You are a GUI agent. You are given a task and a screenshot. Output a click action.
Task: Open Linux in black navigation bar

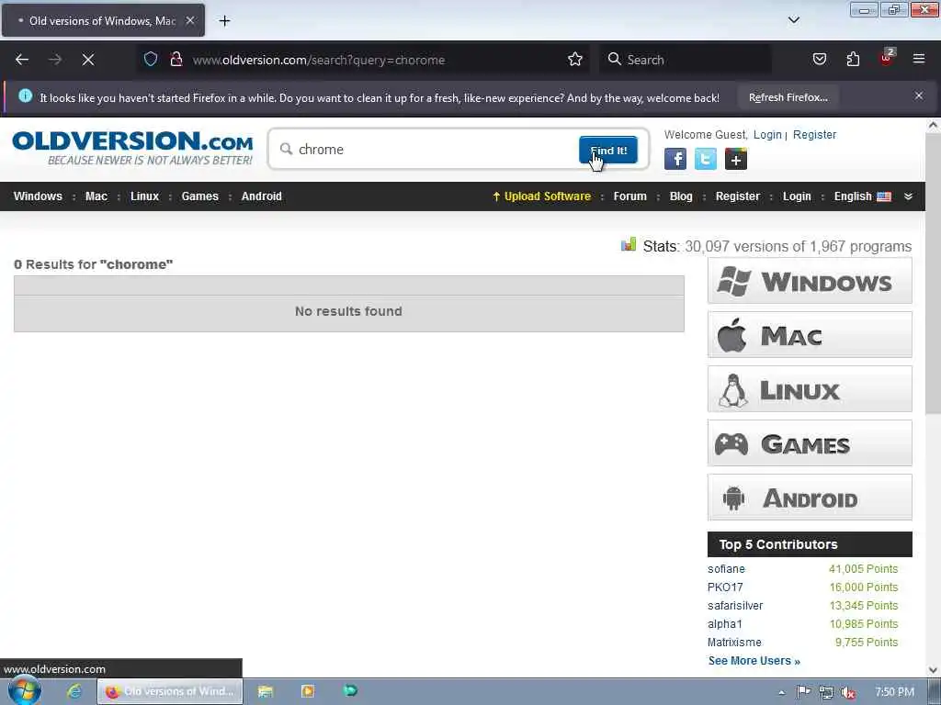(144, 196)
